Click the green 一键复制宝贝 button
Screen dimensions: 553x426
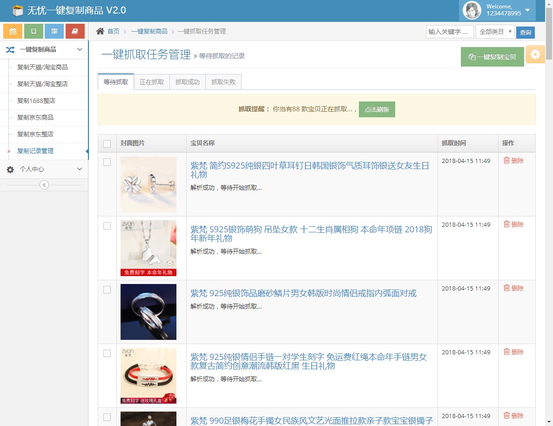tap(492, 56)
